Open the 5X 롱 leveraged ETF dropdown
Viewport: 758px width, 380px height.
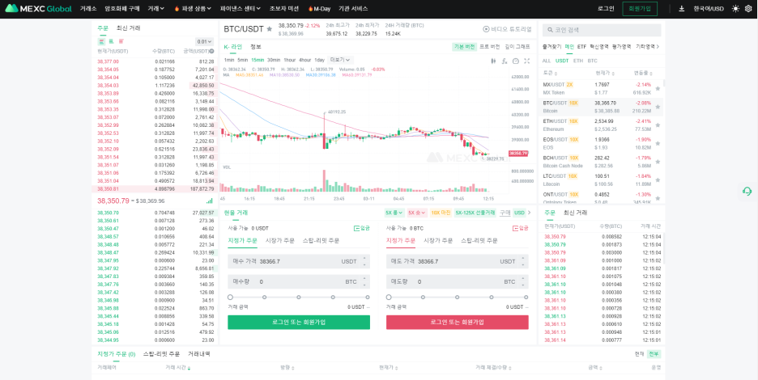[394, 213]
